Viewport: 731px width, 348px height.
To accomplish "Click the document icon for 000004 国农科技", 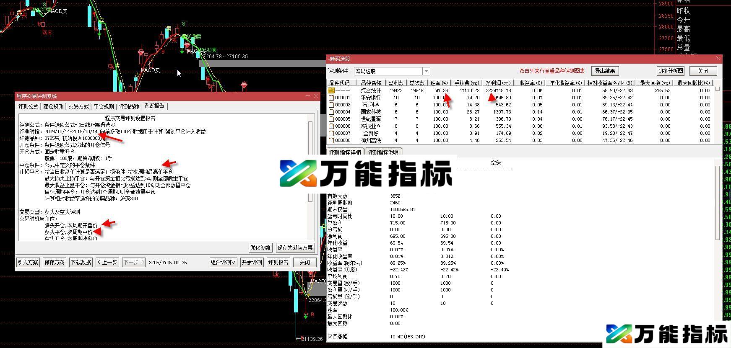I will [x=331, y=112].
